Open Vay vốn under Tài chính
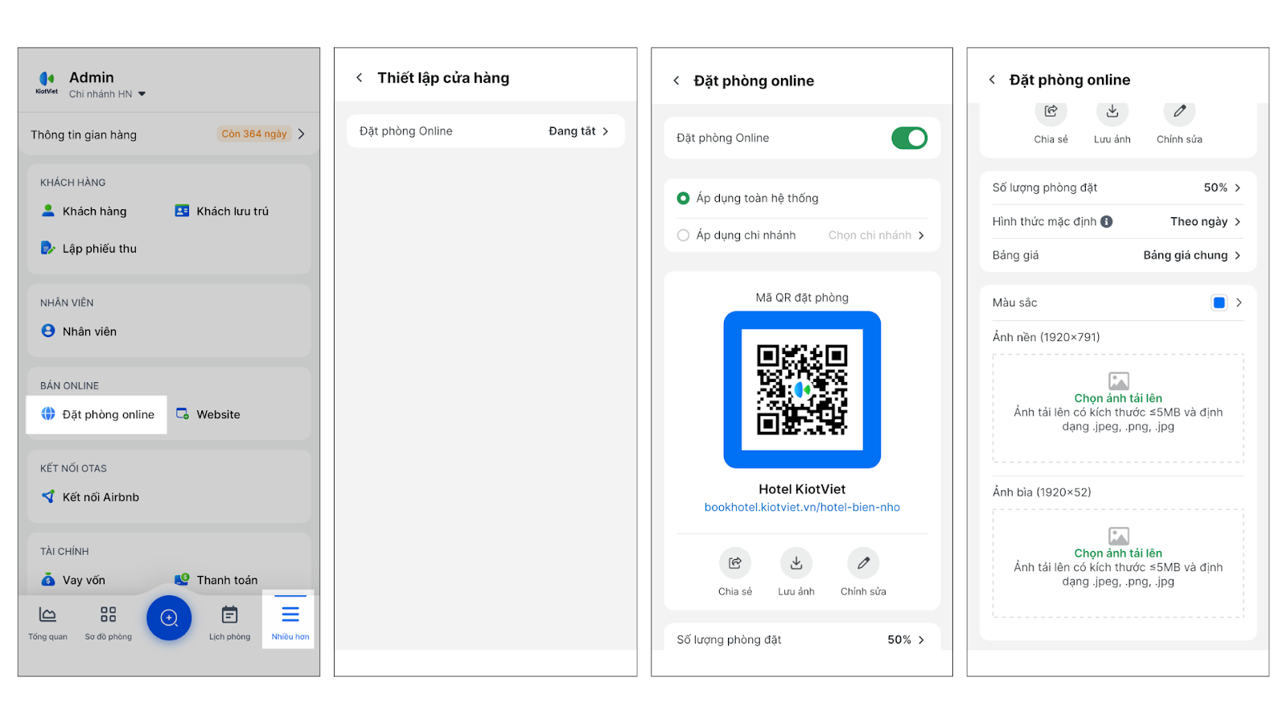This screenshot has height=724, width=1287. (x=73, y=580)
